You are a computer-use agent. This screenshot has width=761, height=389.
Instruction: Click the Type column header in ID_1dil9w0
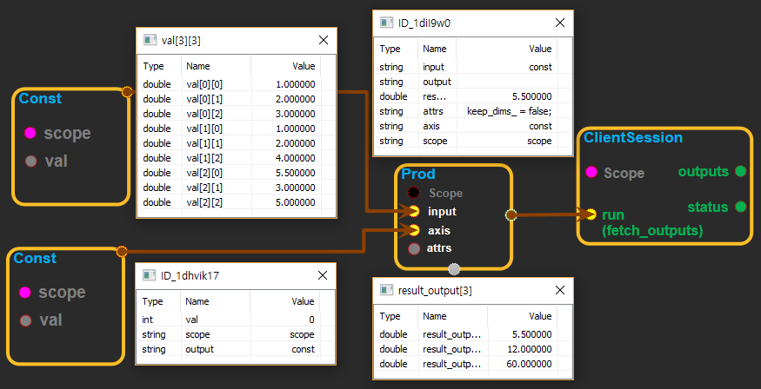click(391, 49)
